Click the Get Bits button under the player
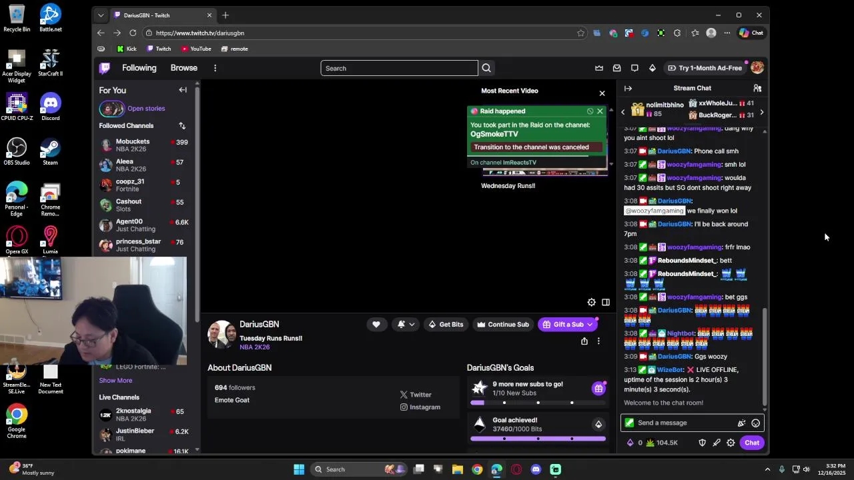Screen dimensions: 854x480 pos(446,325)
